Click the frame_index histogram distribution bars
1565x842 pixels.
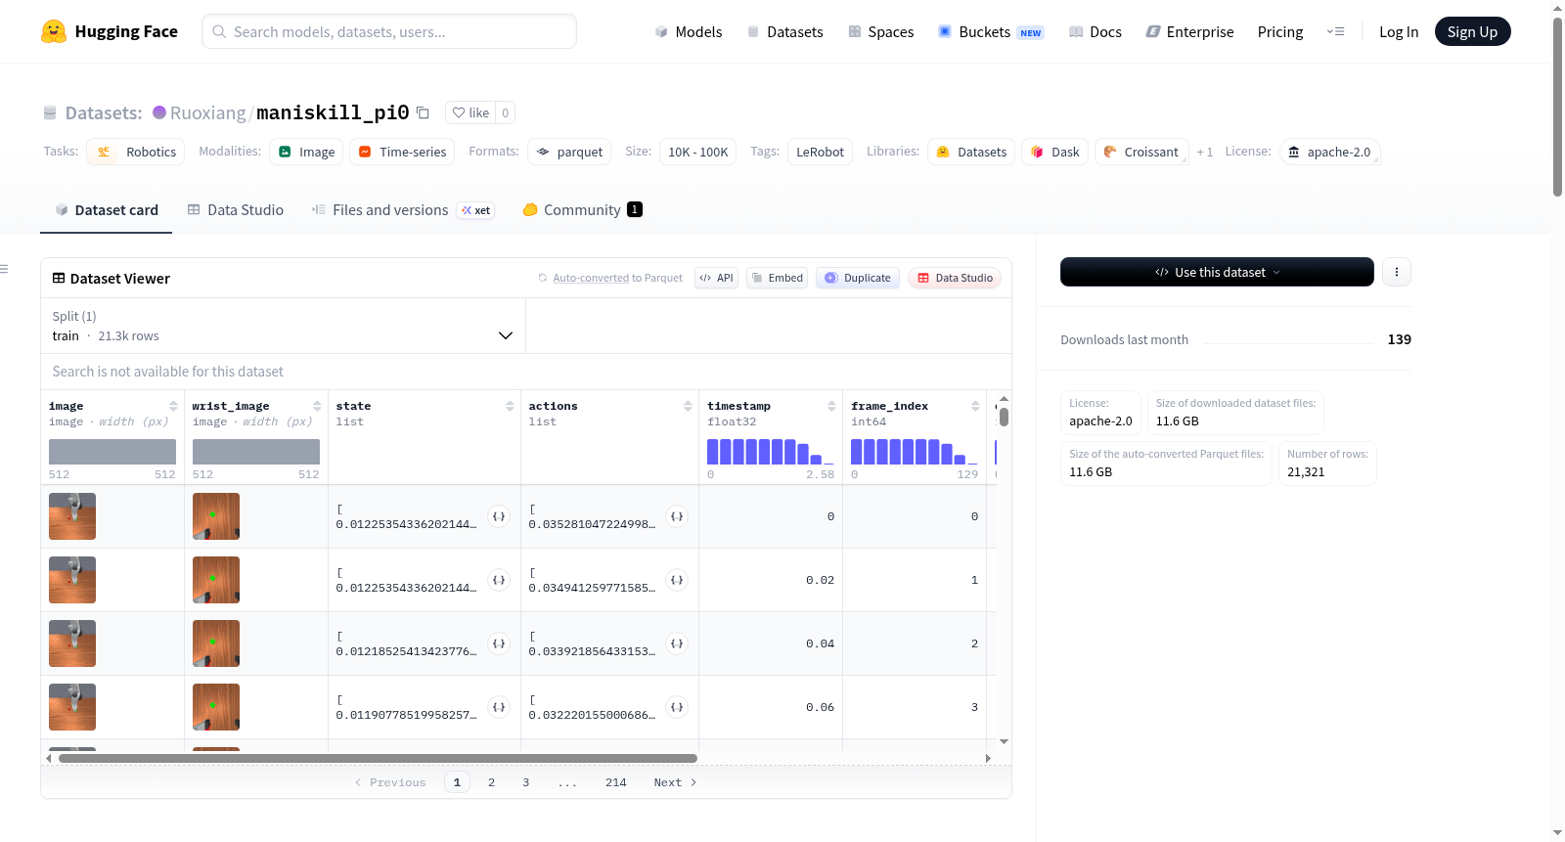pos(915,452)
